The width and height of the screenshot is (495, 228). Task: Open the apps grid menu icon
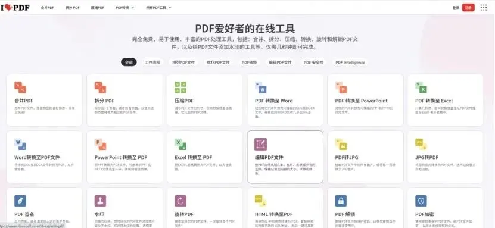point(484,8)
